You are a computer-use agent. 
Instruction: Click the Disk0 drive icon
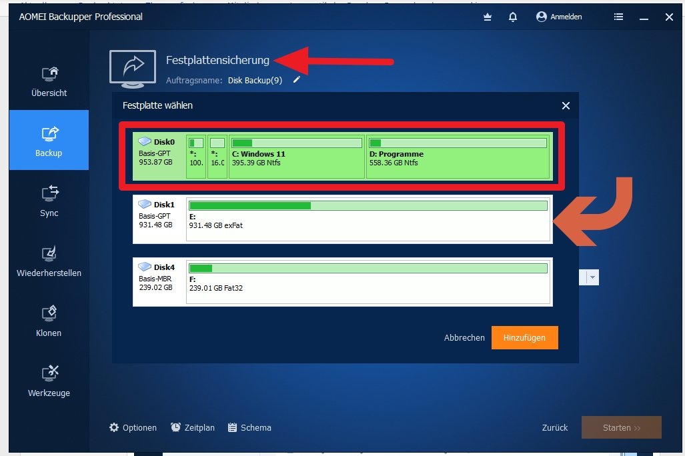coord(145,141)
